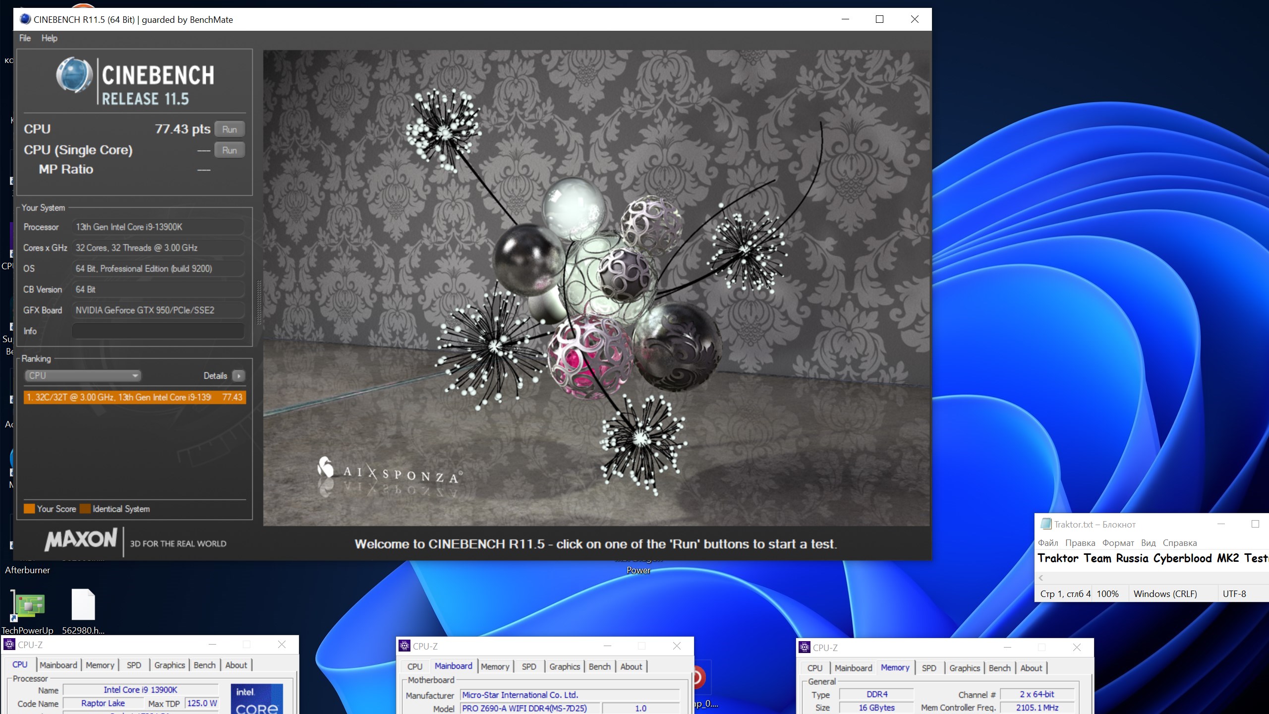1269x714 pixels.
Task: Click the orange Your Score legend swatch
Action: [x=29, y=509]
